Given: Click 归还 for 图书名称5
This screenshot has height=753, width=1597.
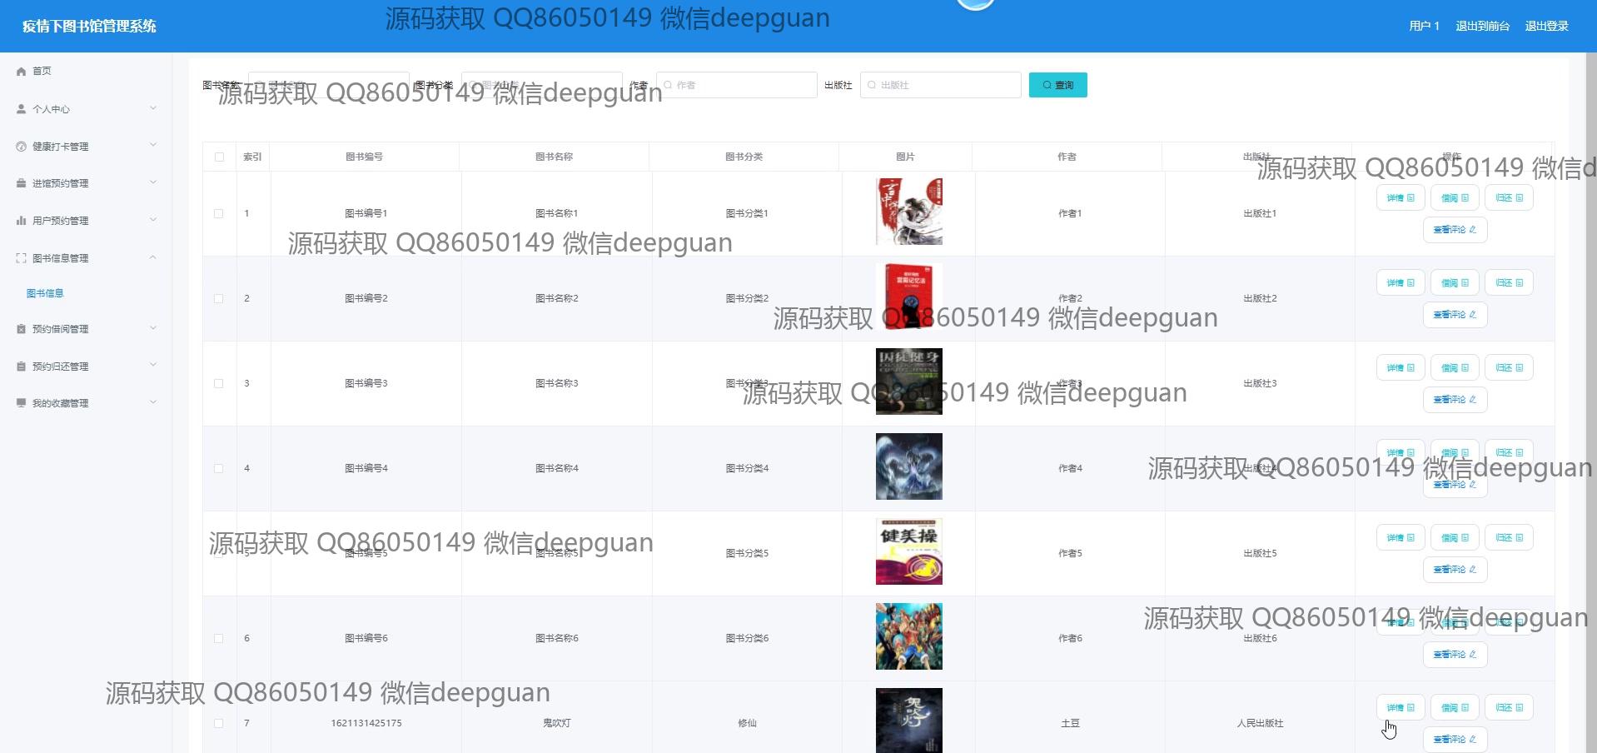Looking at the screenshot, I should click(x=1509, y=538).
